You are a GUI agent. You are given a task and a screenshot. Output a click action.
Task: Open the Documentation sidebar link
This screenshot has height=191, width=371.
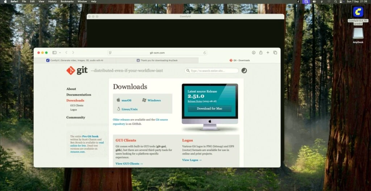[79, 95]
